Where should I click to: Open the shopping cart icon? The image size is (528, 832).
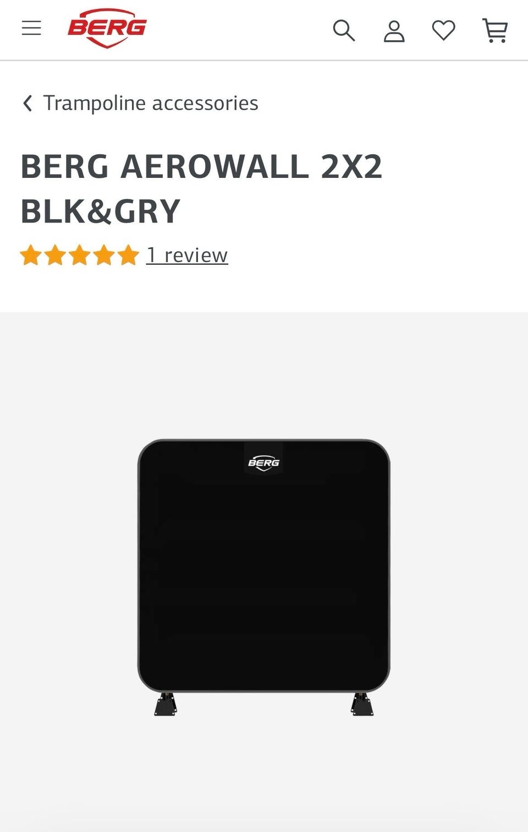click(x=495, y=30)
